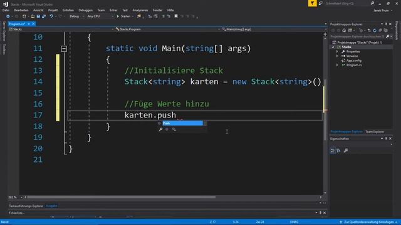Click the split editor icon above vertical scrollbar
The width and height of the screenshot is (401, 225).
point(325,34)
